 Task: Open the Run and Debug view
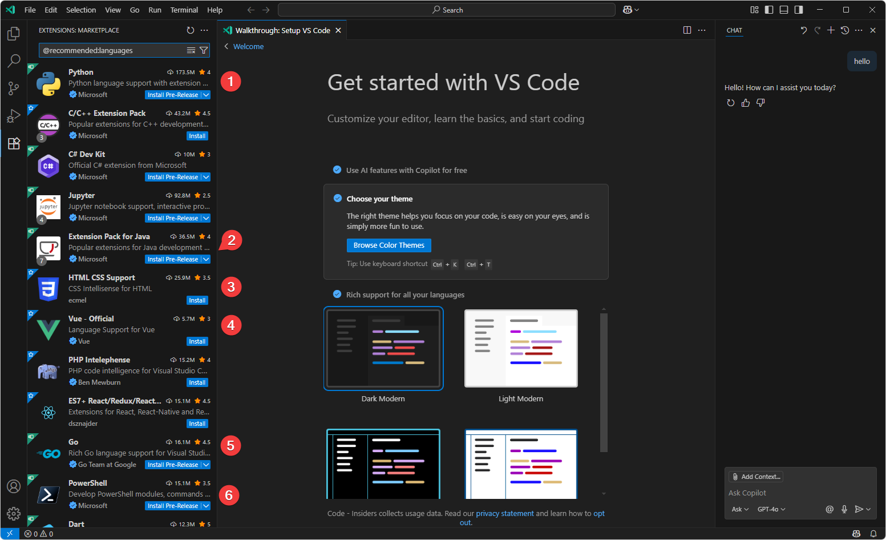(x=14, y=115)
